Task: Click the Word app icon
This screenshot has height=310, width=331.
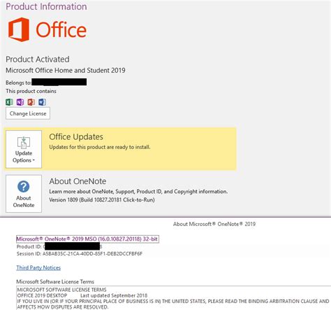Action: click(x=42, y=102)
